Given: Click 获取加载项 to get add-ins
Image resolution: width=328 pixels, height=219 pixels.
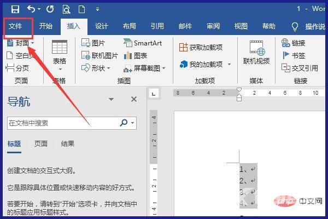Looking at the screenshot, I should pyautogui.click(x=201, y=48).
